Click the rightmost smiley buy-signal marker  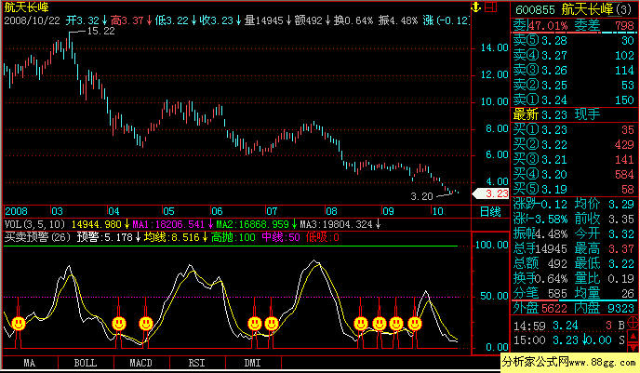tap(415, 324)
